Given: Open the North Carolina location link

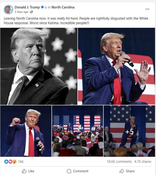Looking at the screenshot, I should [63, 7].
